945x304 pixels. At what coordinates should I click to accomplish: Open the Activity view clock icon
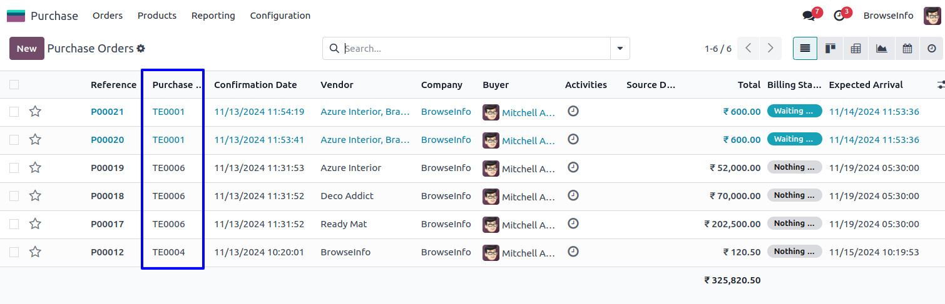pos(932,48)
